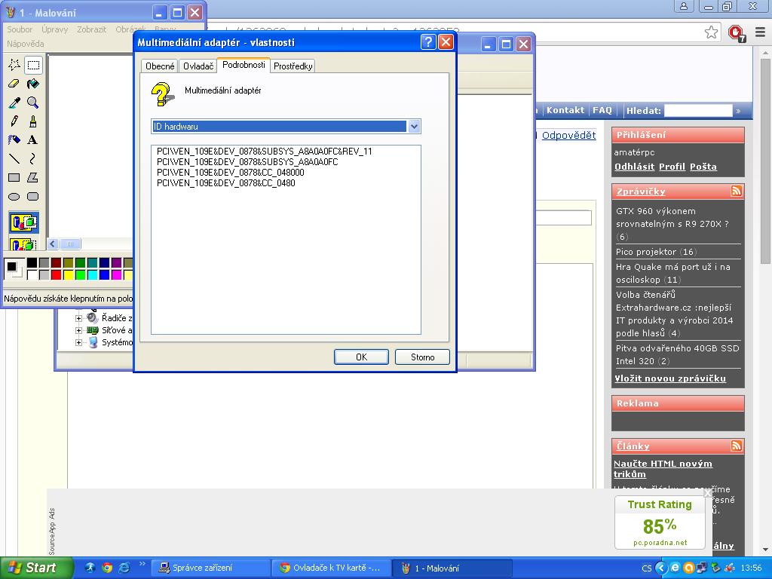Screen dimensions: 772x579
Task: Pick the Rectangle shape tool
Action: tap(14, 177)
